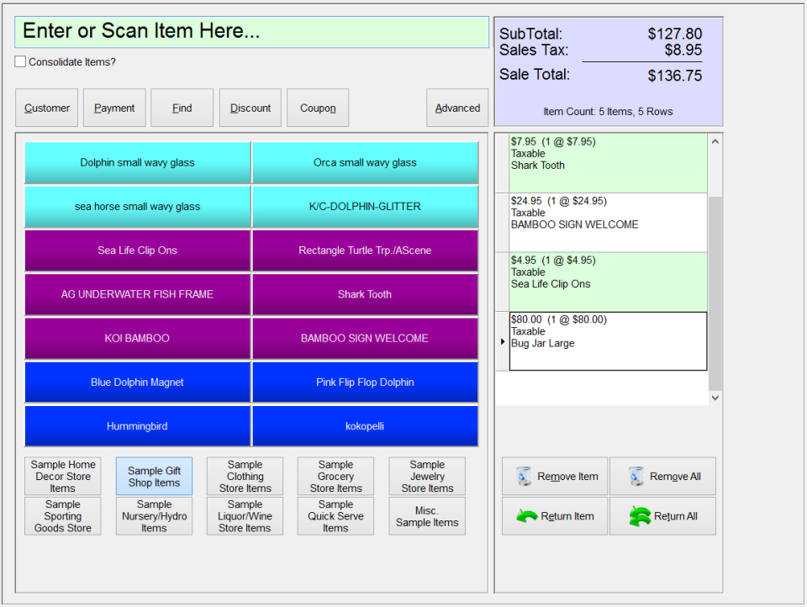The height and width of the screenshot is (607, 807).
Task: Open the Advanced options
Action: [x=457, y=108]
